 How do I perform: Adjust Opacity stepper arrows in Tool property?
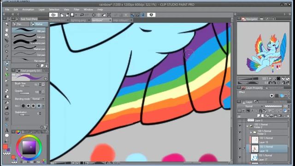tap(40, 92)
